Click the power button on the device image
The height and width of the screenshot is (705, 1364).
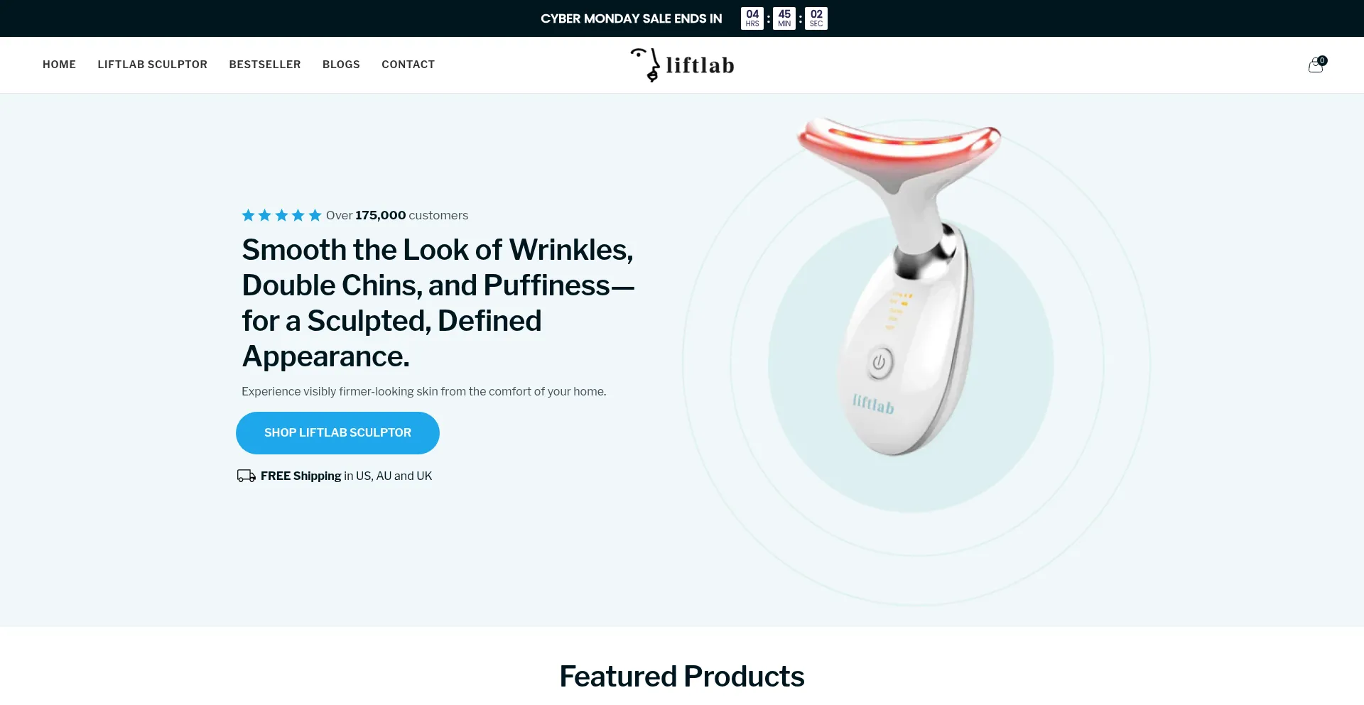tap(879, 362)
